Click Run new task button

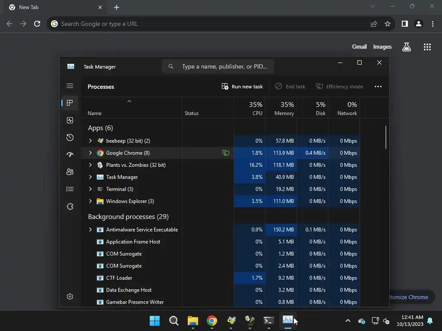tap(242, 86)
